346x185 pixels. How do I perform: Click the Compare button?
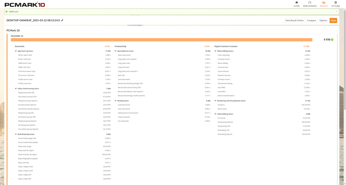click(x=311, y=20)
